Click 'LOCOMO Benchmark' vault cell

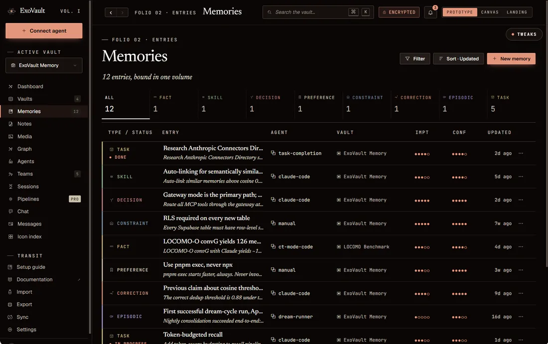tap(363, 246)
